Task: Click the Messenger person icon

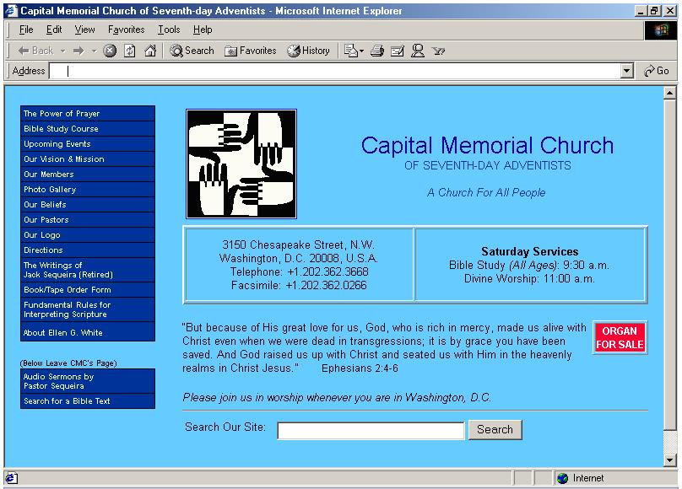Action: pyautogui.click(x=418, y=51)
